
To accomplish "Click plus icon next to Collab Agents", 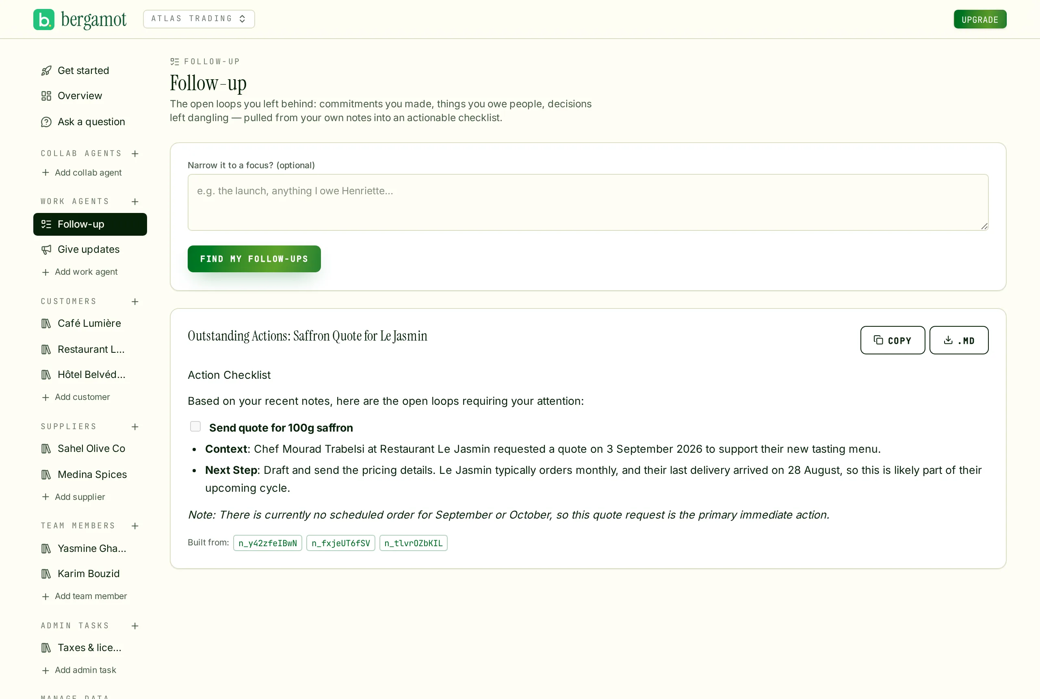I will [135, 153].
